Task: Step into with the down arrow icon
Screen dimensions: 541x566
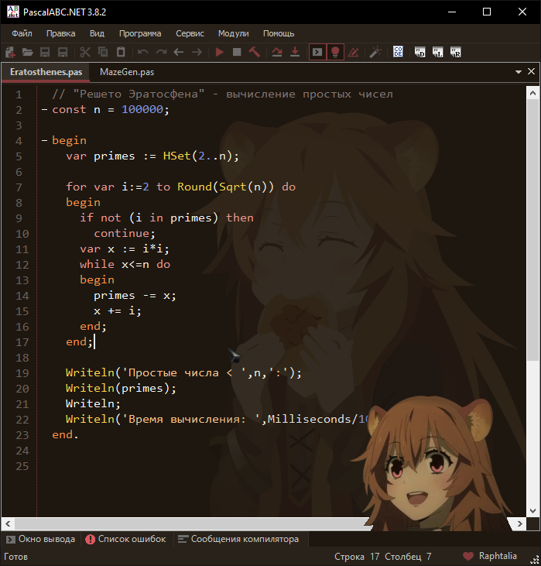Action: (295, 53)
